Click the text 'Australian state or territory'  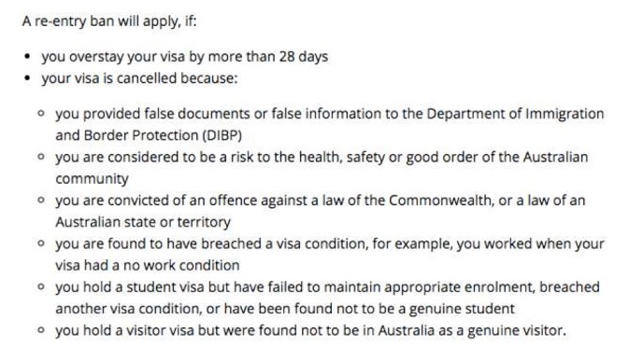143,222
